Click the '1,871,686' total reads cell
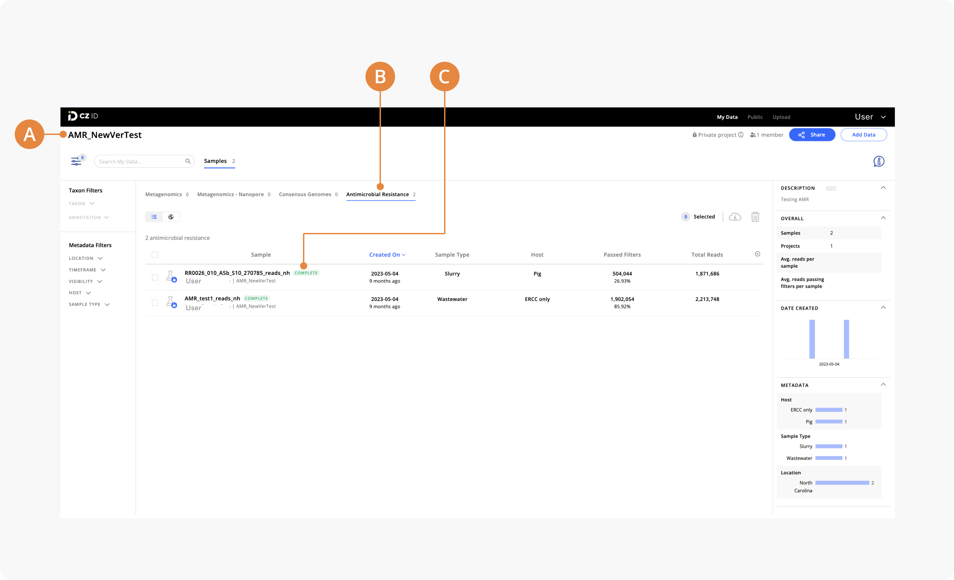 point(707,274)
